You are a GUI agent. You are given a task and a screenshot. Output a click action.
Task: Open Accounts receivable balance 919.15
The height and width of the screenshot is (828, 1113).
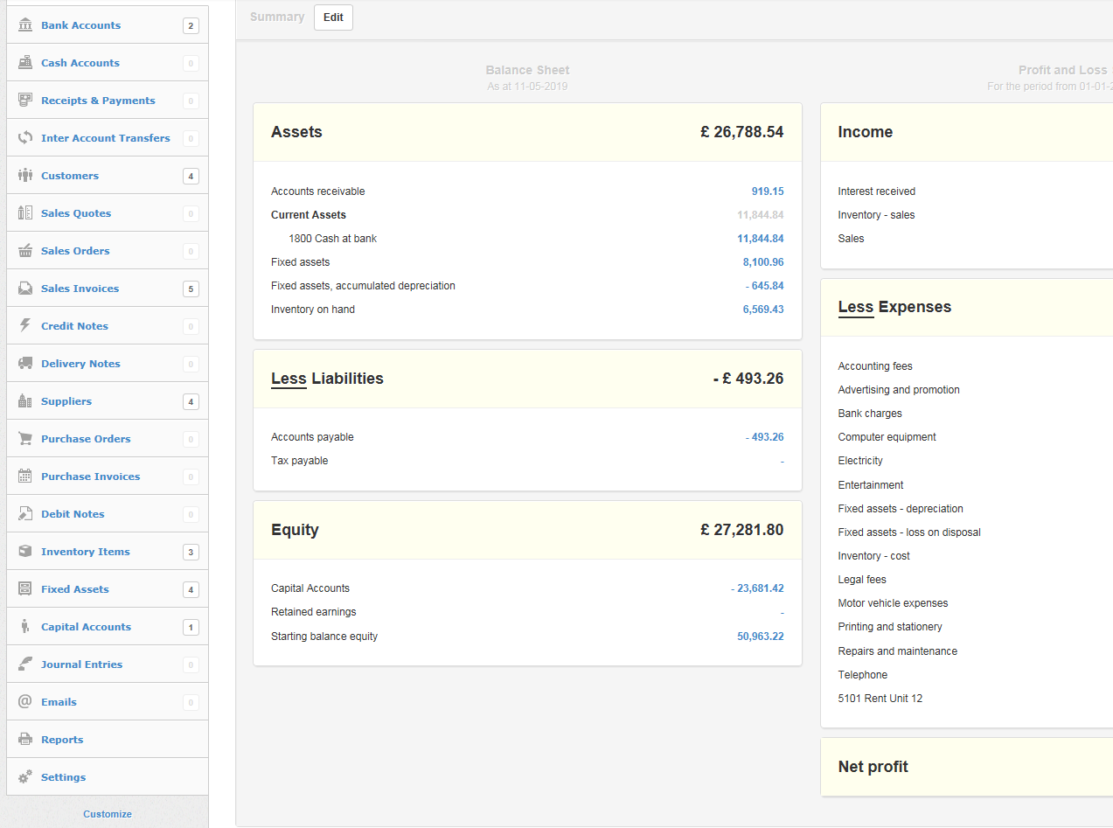pyautogui.click(x=768, y=191)
